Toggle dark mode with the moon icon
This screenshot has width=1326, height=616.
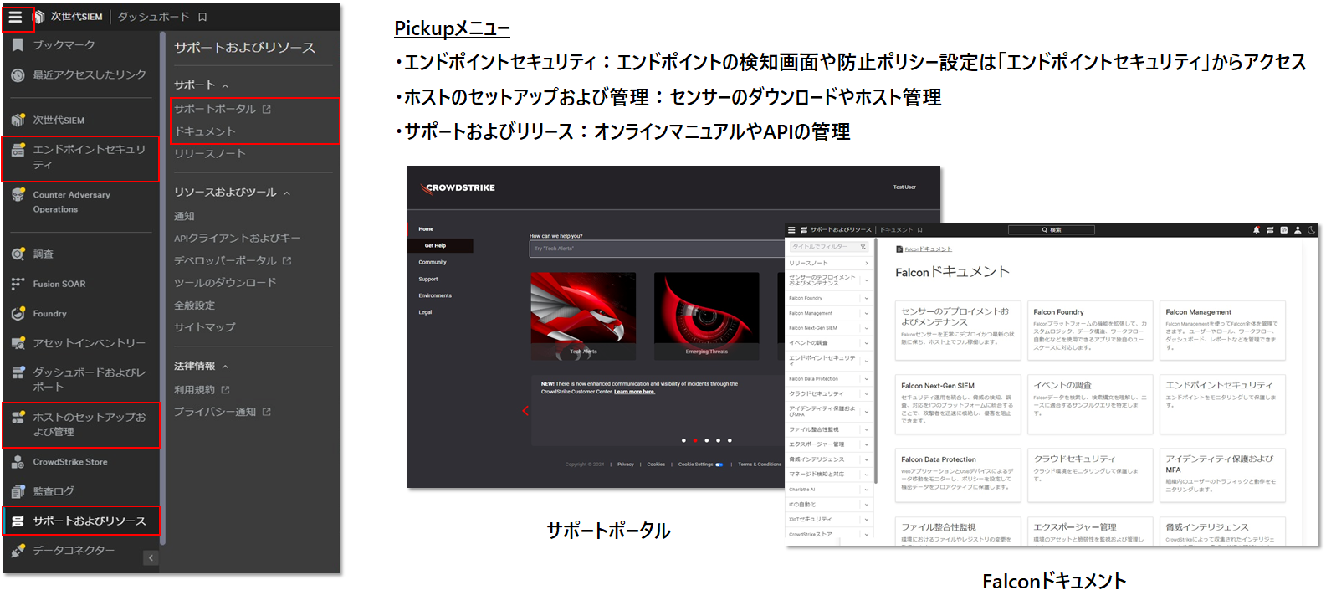1311,229
